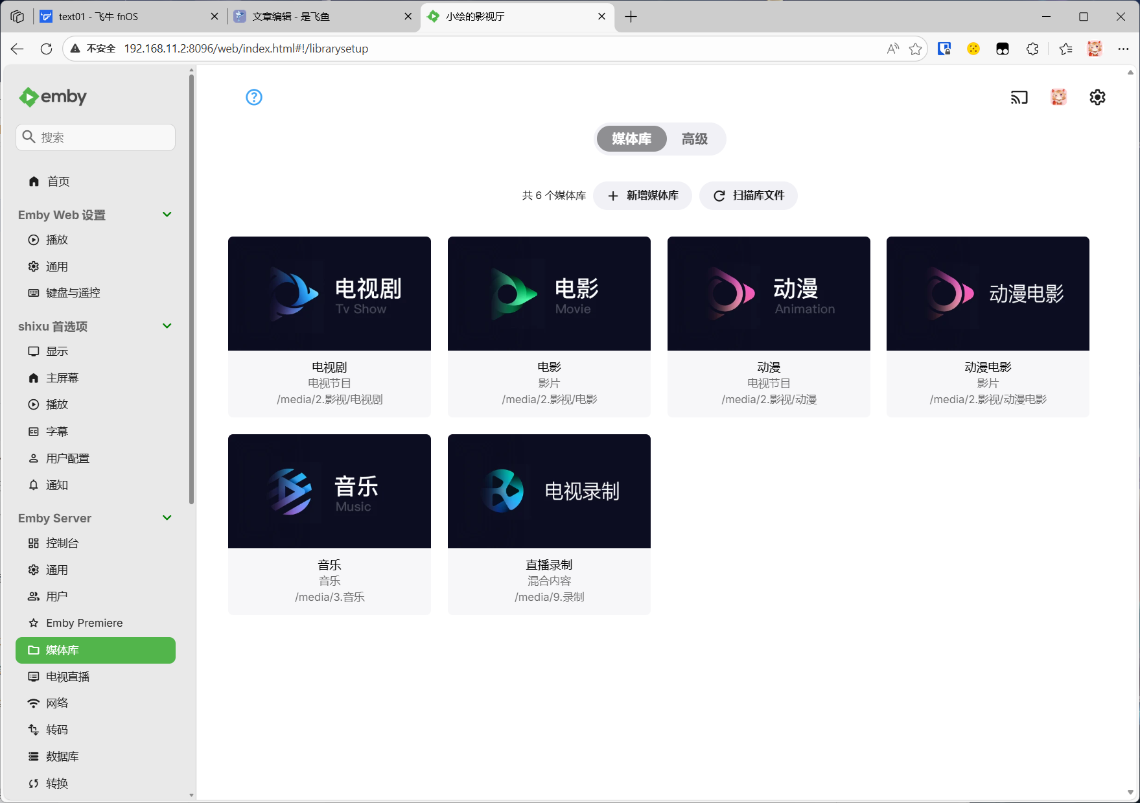This screenshot has width=1140, height=803.
Task: Click the 新增媒体库 button
Action: pos(643,196)
